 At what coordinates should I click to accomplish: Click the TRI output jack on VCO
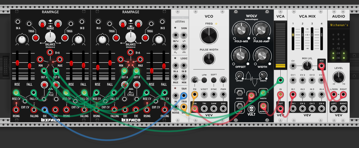[204, 109]
